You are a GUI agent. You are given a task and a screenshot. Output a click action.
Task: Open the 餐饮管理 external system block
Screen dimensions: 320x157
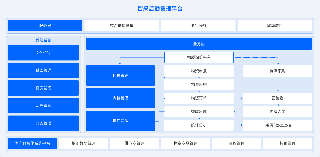tap(43, 70)
